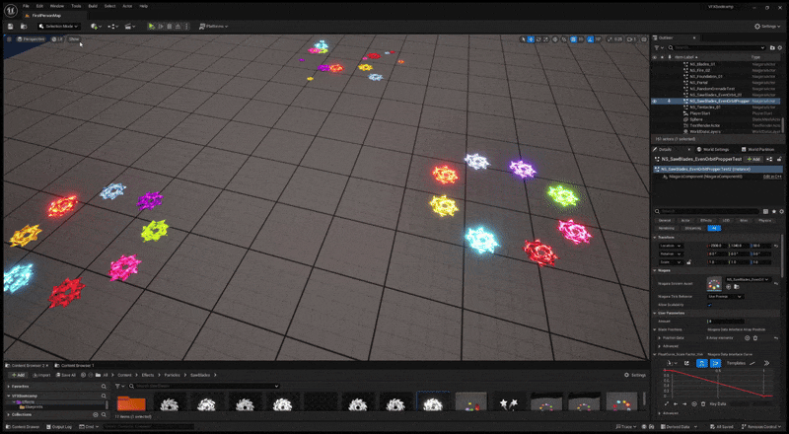Add element to Position Data array
Viewport: 789px width, 434px height.
[748, 338]
